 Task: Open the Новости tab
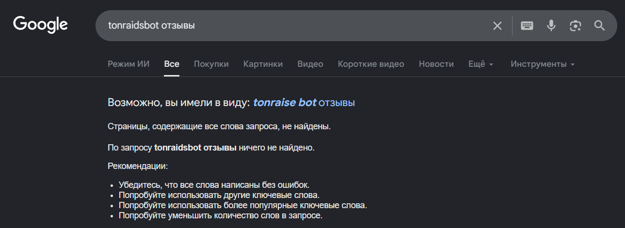point(436,64)
